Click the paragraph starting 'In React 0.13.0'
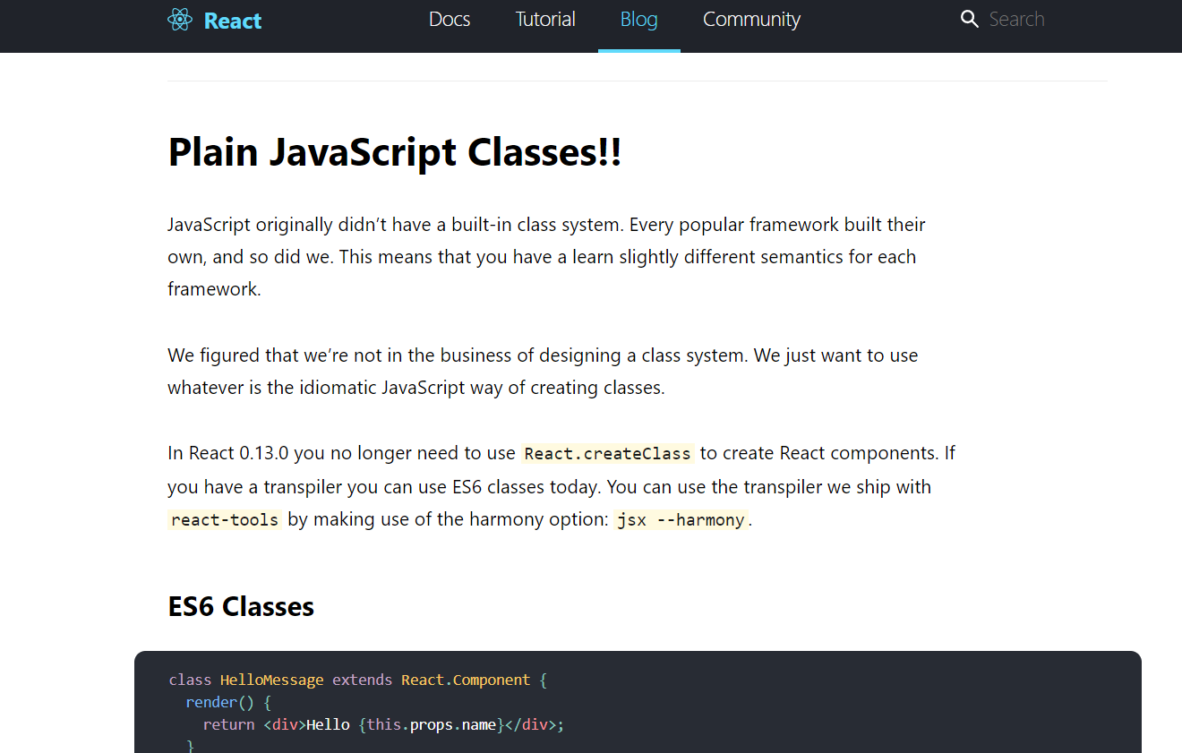 (561, 486)
